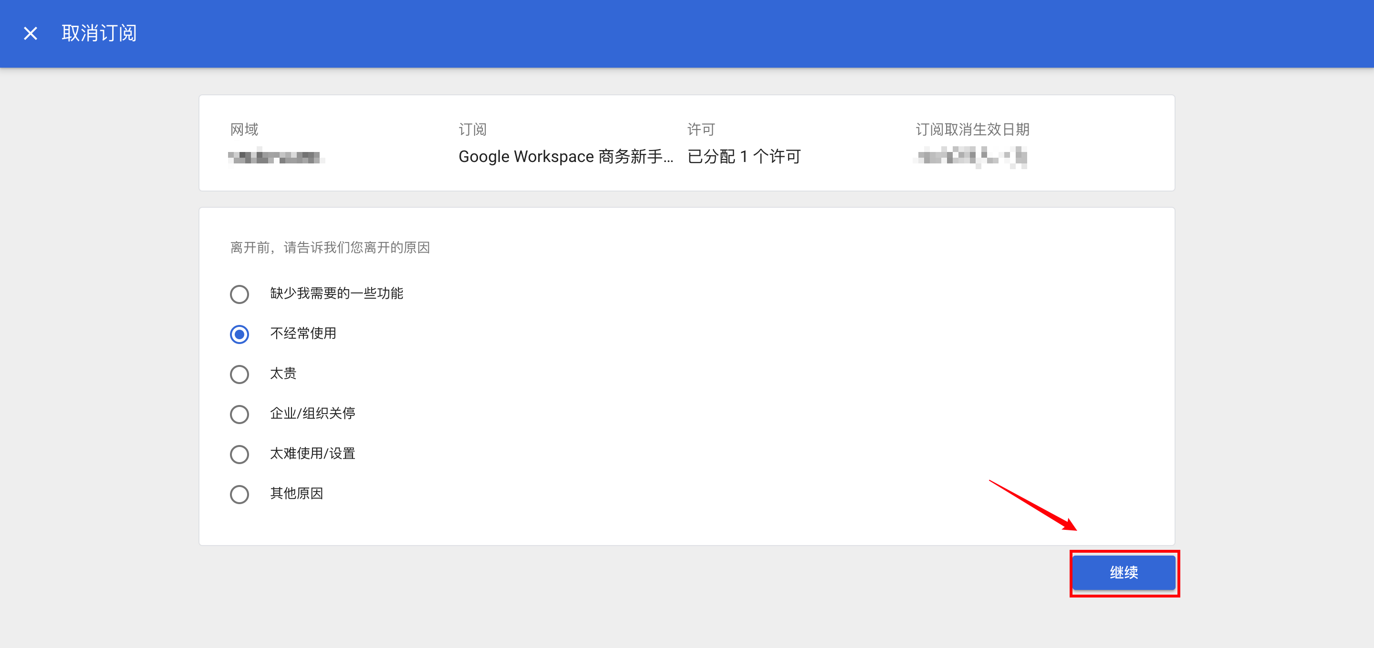Click the 订阅 column label
Viewport: 1374px width, 648px height.
(x=473, y=130)
